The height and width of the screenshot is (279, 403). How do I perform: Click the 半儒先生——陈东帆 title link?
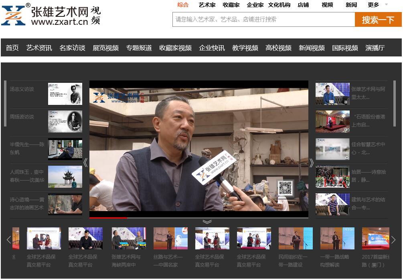27,148
